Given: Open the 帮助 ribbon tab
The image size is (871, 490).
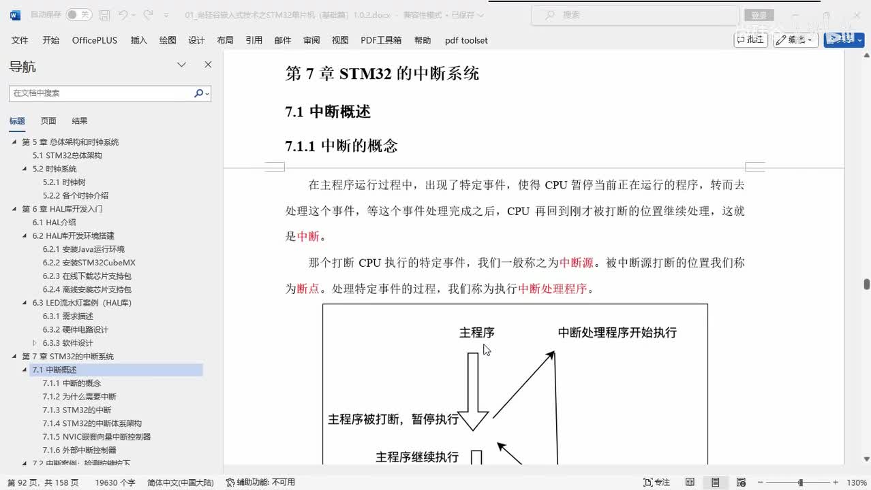Looking at the screenshot, I should (x=423, y=40).
